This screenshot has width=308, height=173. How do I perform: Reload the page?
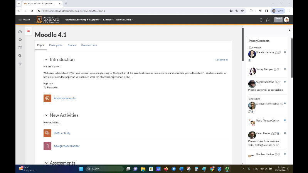click(x=32, y=11)
